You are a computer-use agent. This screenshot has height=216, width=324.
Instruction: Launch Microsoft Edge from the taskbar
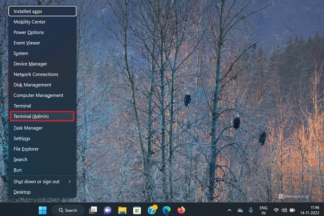(x=167, y=210)
